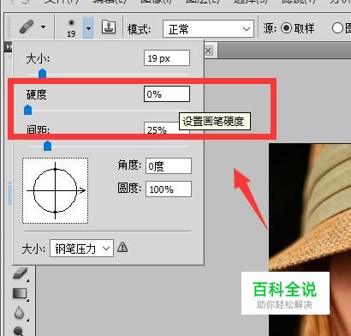Close the document tab
This screenshot has height=336, width=351.
pos(208,51)
